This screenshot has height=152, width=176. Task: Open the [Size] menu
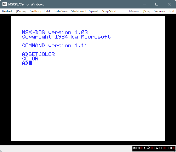147,11
